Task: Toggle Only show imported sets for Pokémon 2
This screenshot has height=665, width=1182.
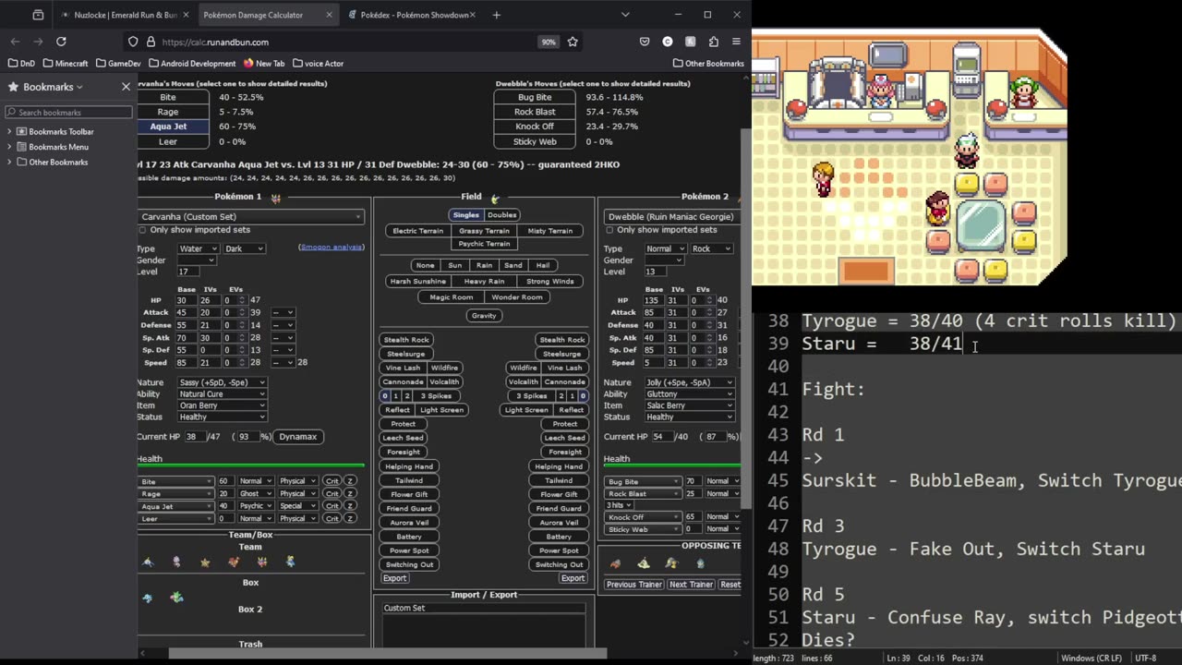Action: pos(609,230)
